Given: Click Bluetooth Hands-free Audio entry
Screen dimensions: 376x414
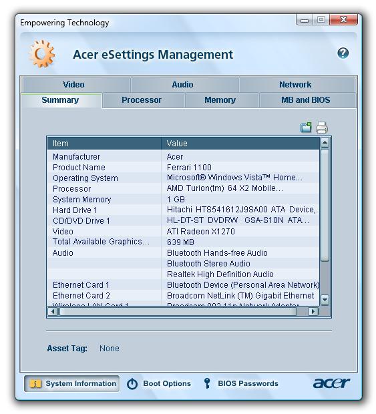Looking at the screenshot, I should pos(217,252).
